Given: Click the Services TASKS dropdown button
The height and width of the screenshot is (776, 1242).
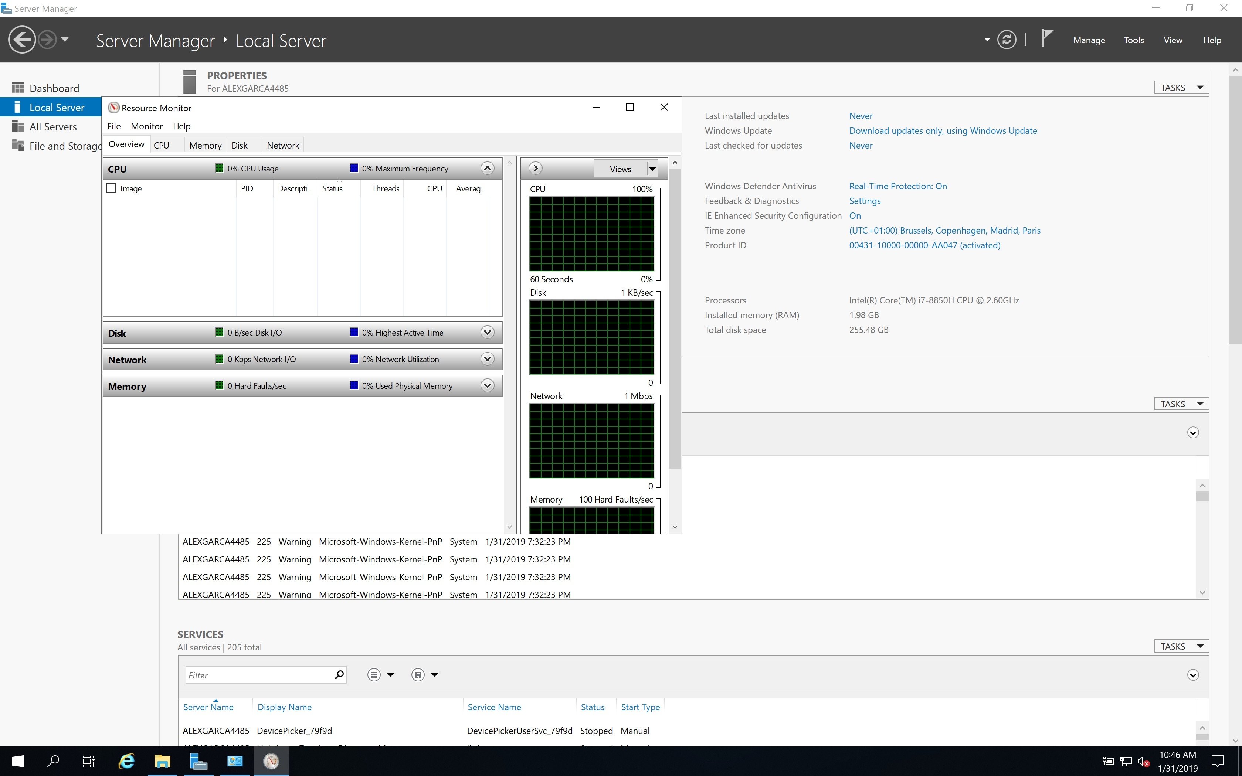Looking at the screenshot, I should click(1181, 646).
